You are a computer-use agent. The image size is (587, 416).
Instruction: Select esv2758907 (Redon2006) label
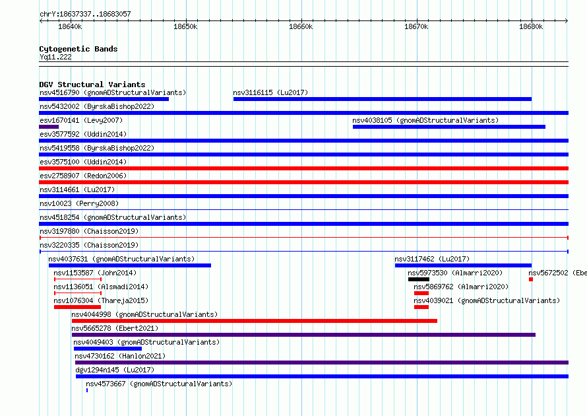tap(83, 176)
